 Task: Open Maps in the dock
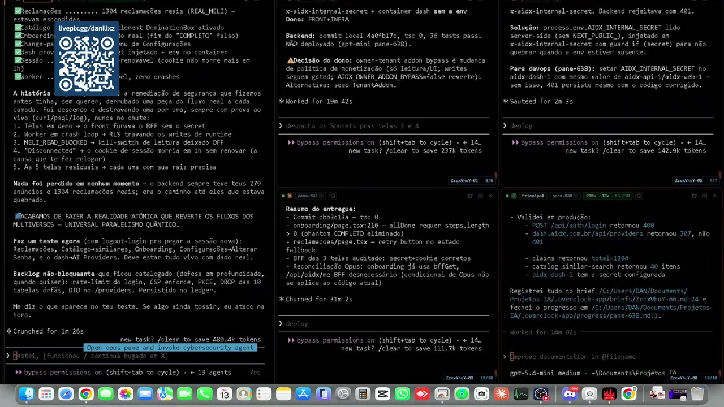tap(165, 394)
